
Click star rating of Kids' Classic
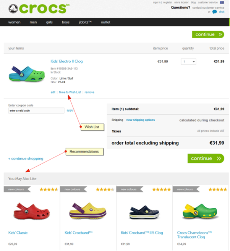49,189
